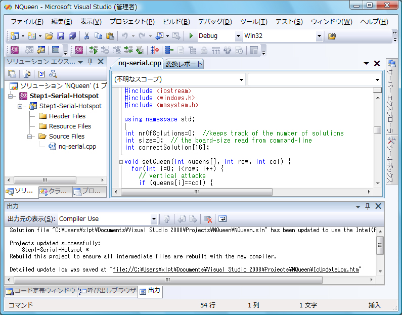
Task: Click the Cut scissors icon
Action: click(x=86, y=36)
